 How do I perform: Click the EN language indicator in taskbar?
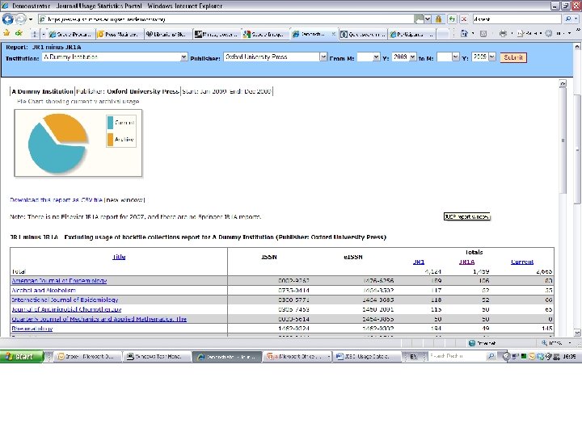(x=414, y=357)
